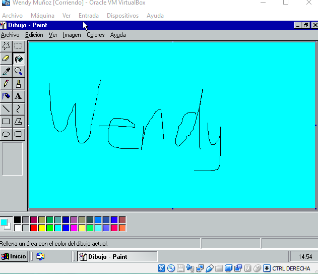The height and width of the screenshot is (274, 318).
Task: Pick the Pencil tool
Action: 6,83
